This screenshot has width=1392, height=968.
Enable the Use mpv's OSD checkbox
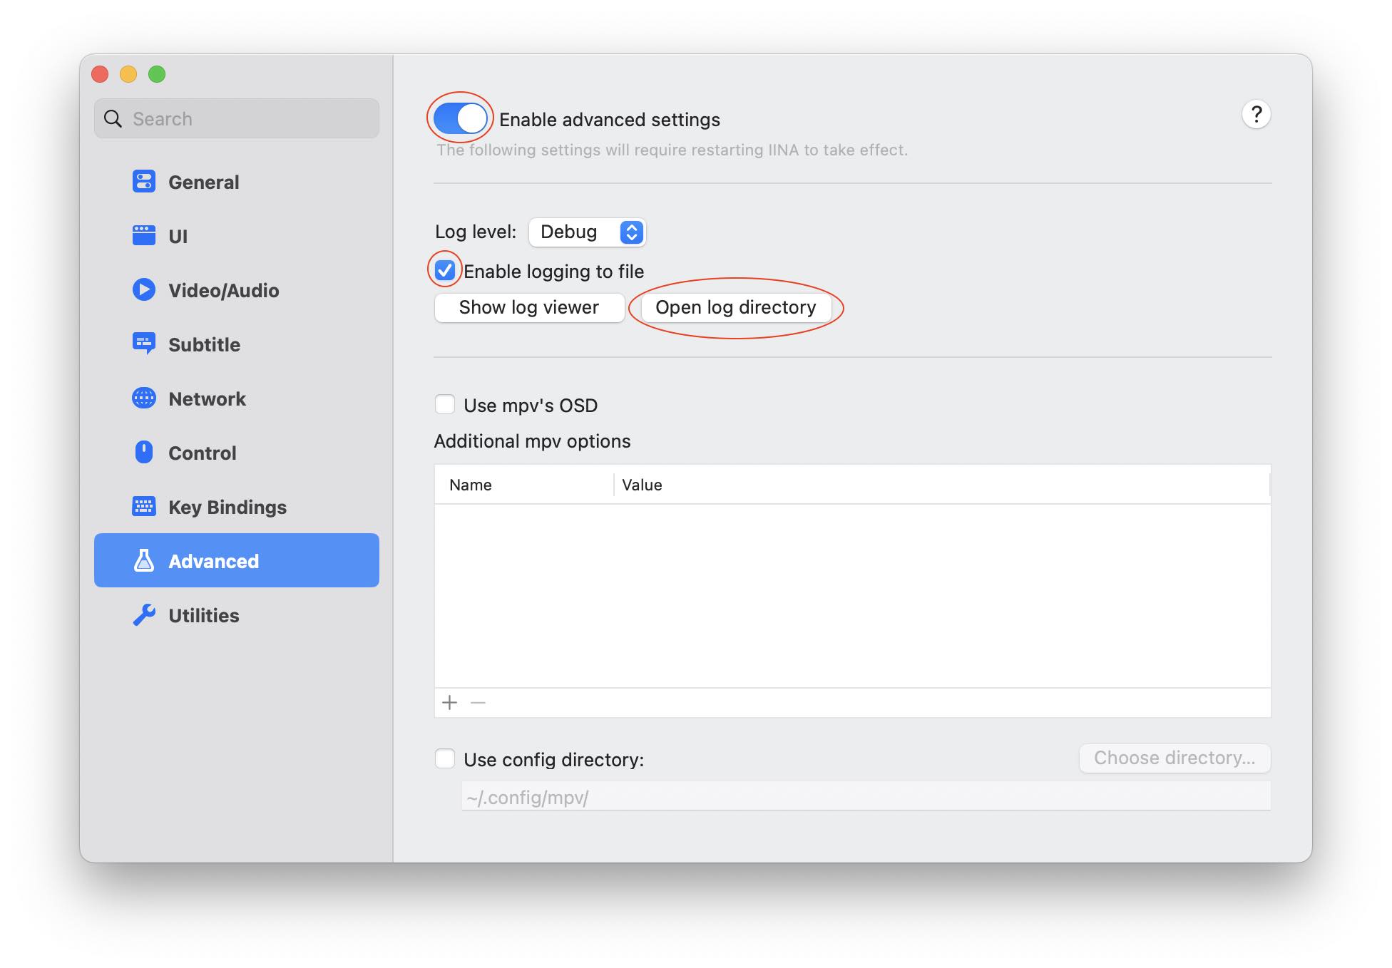point(445,405)
